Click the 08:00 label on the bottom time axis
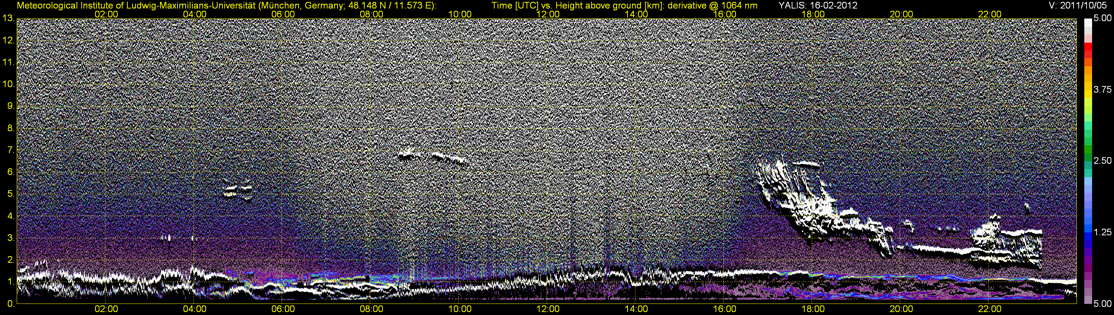The image size is (1114, 315). click(371, 309)
